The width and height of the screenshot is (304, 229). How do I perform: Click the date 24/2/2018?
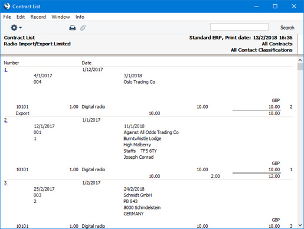click(x=134, y=189)
